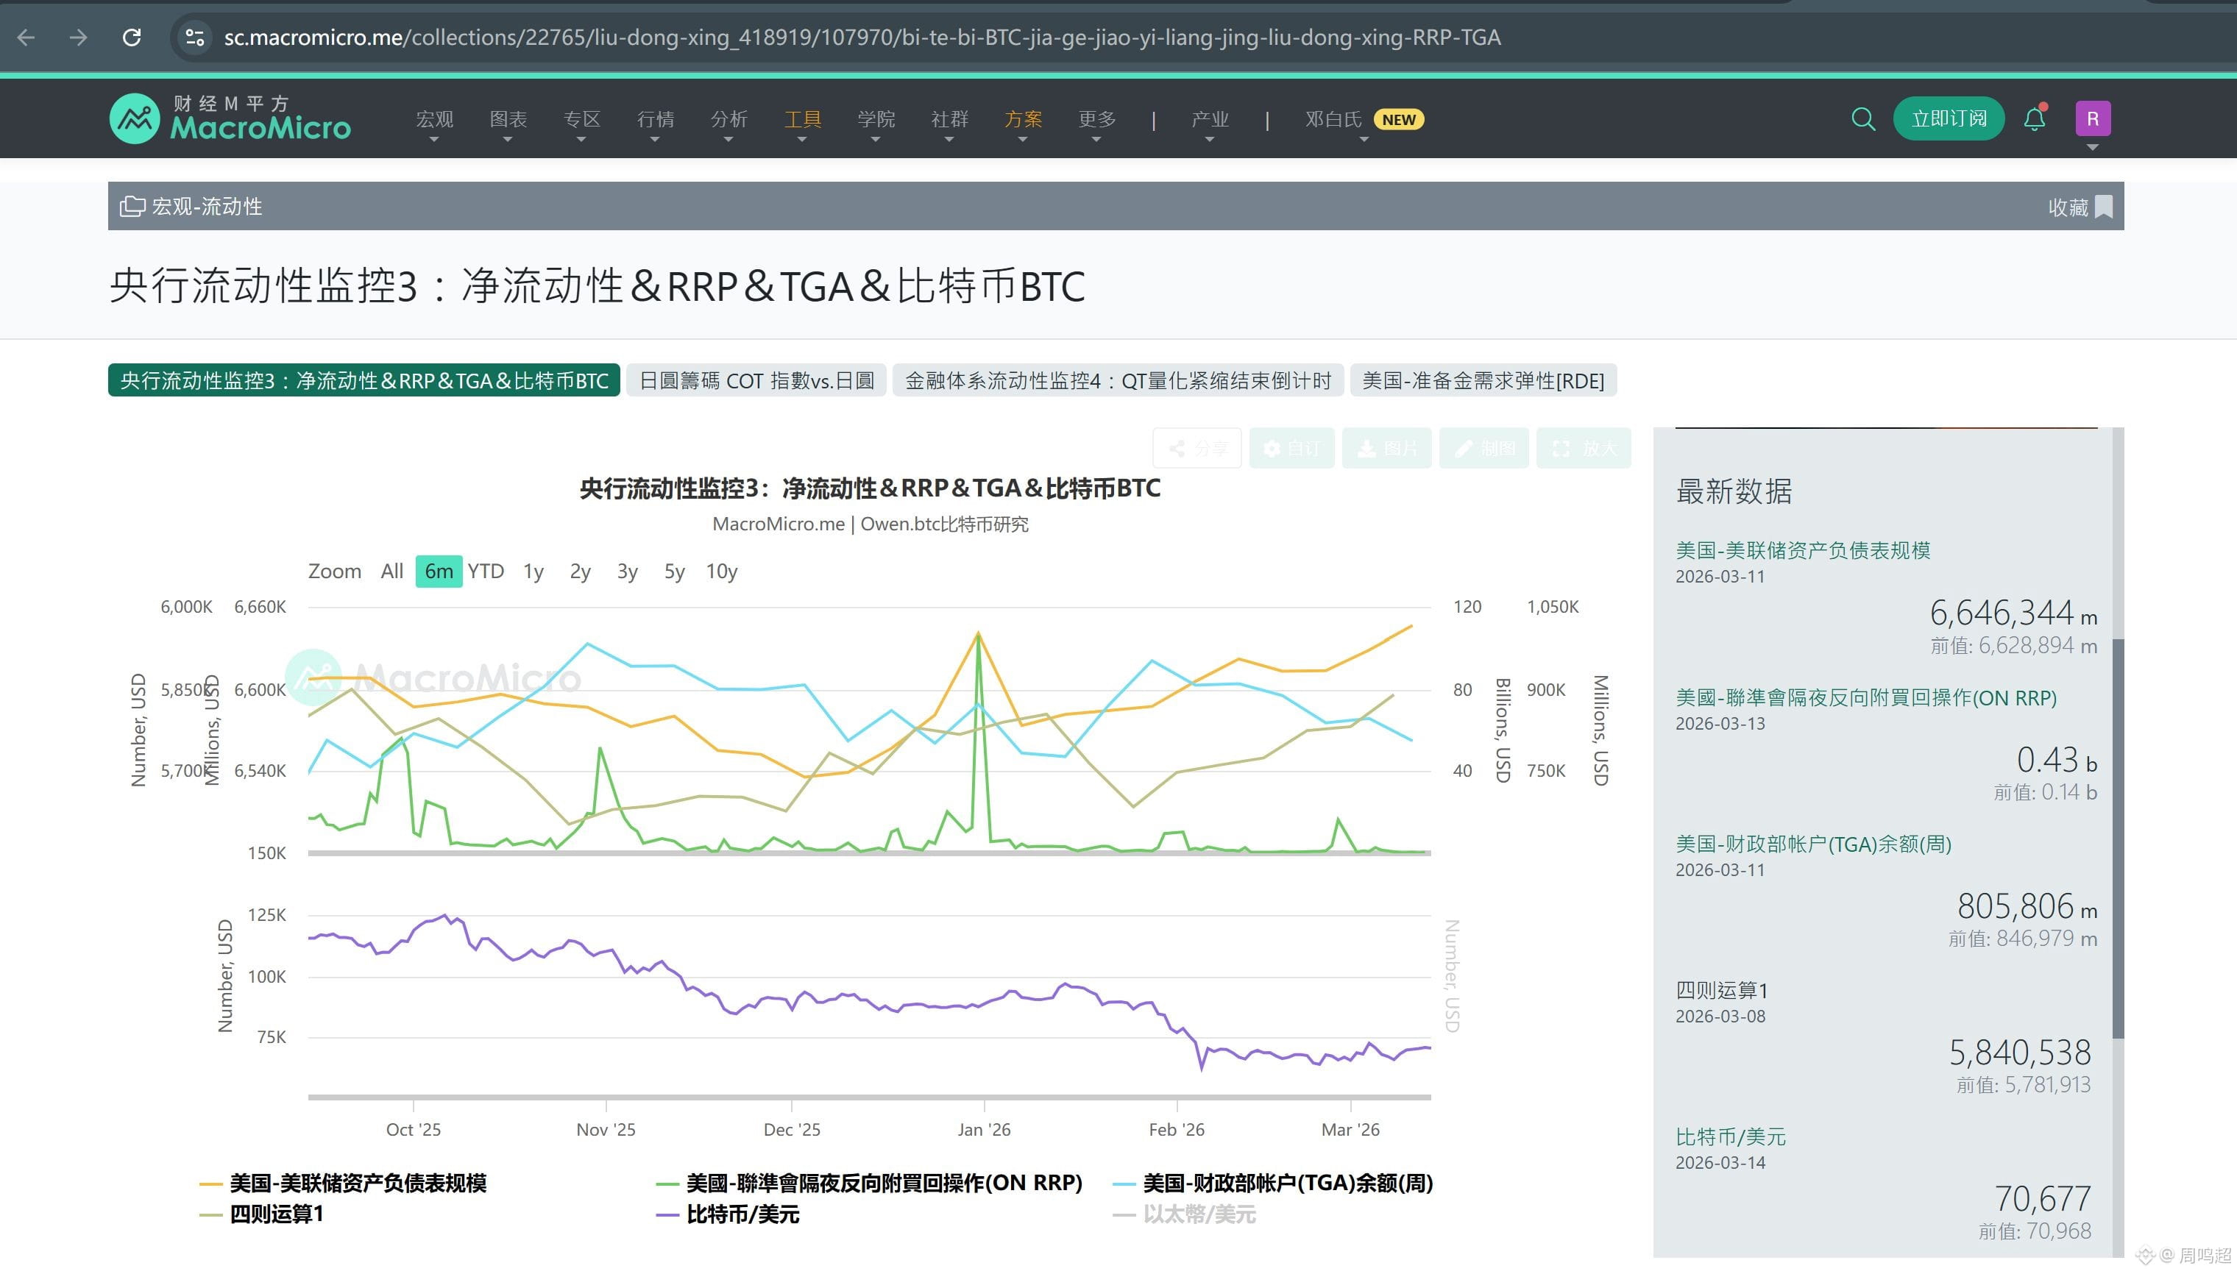This screenshot has height=1274, width=2237.
Task: Switch to 美国-准备金需求弹性[RDE] tab
Action: pos(1483,380)
